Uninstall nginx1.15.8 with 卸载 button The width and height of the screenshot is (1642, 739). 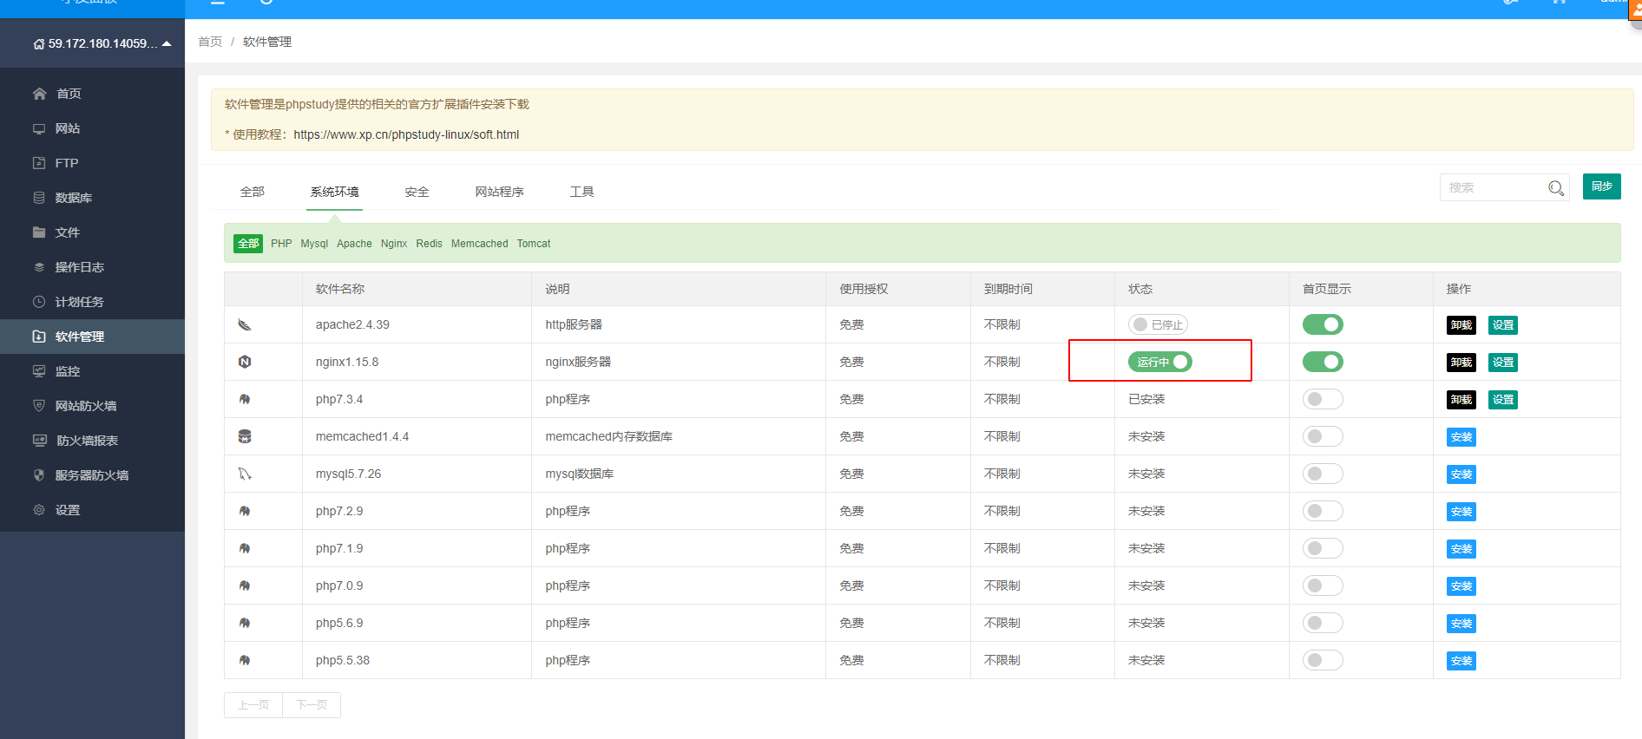click(1461, 363)
